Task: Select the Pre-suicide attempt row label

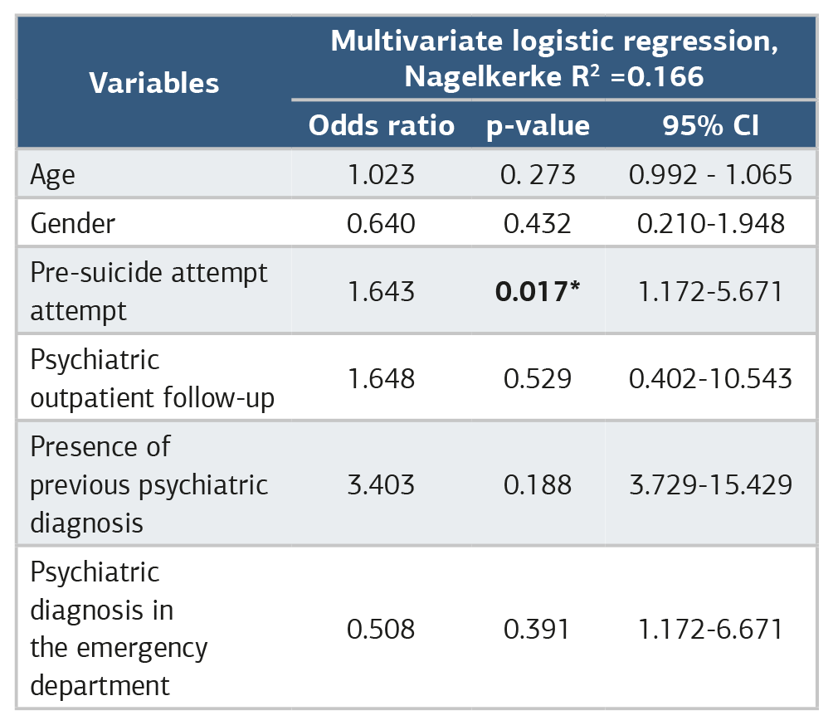Action: pos(149,291)
